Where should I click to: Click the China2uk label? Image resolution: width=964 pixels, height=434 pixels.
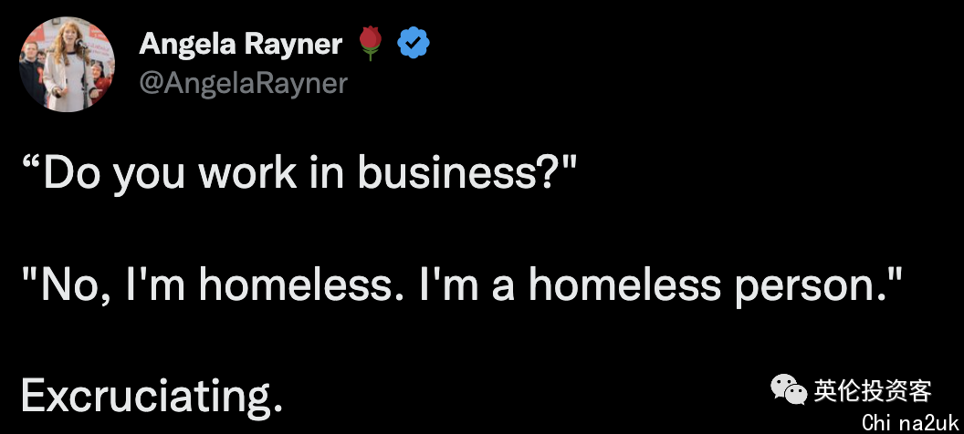pos(910,422)
